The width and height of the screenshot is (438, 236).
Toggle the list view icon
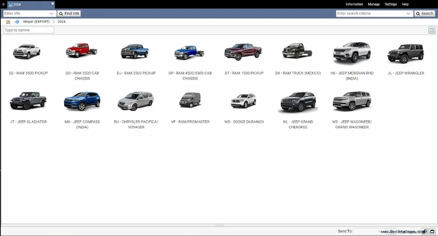point(431,30)
